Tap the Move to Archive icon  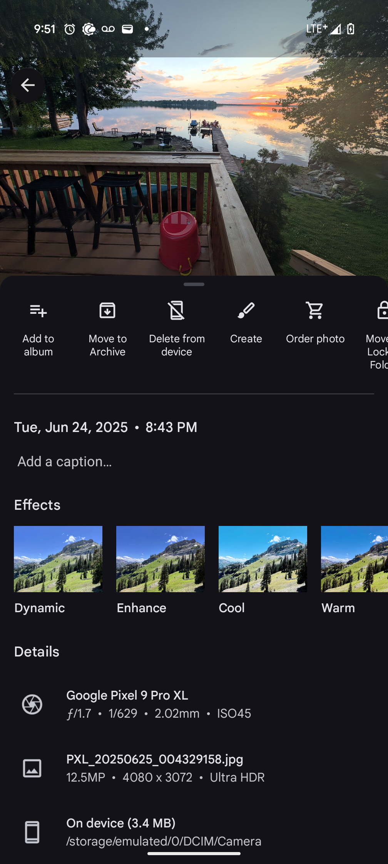coord(107,311)
